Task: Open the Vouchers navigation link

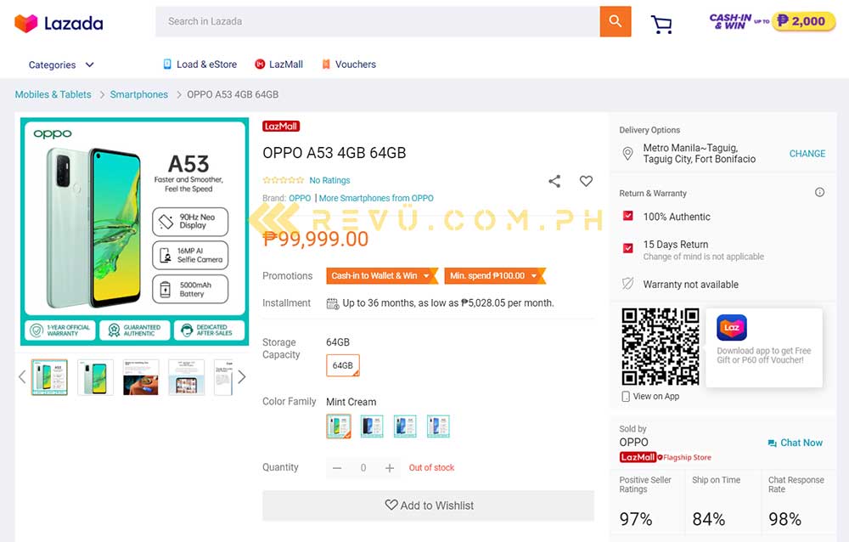Action: pyautogui.click(x=349, y=65)
